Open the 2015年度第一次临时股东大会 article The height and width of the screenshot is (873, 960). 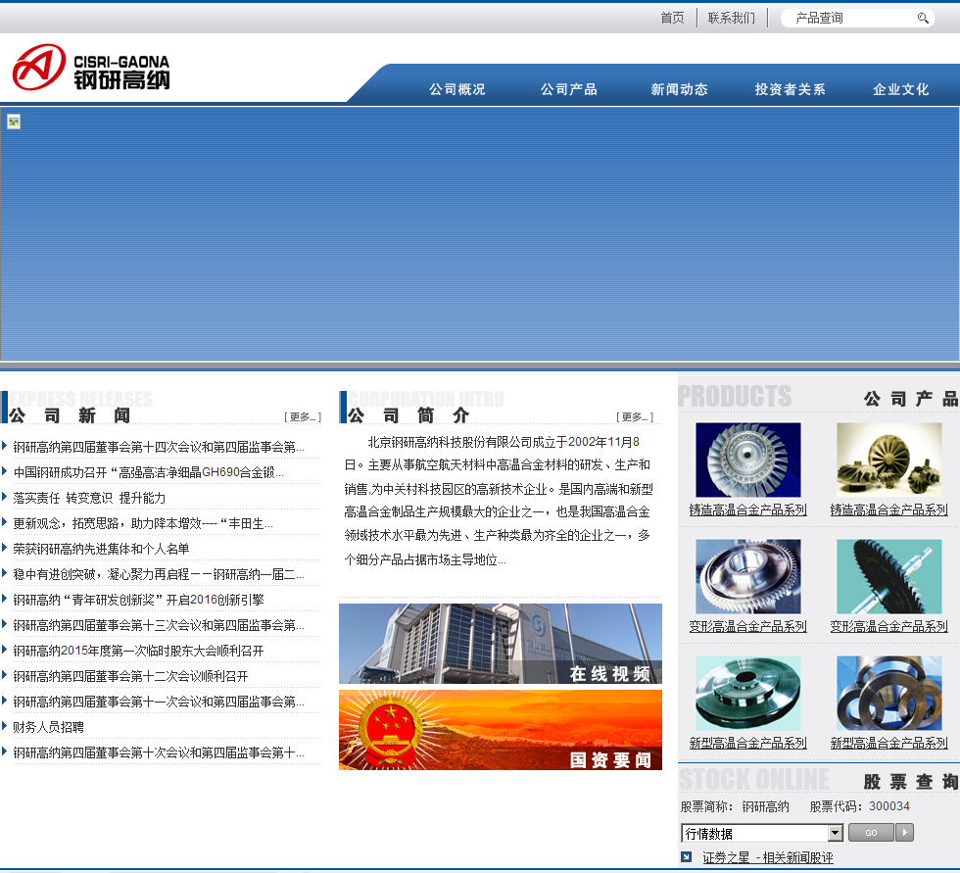tap(138, 651)
